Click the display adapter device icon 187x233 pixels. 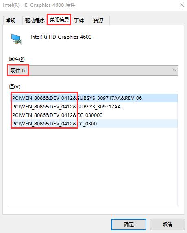[x=17, y=39]
